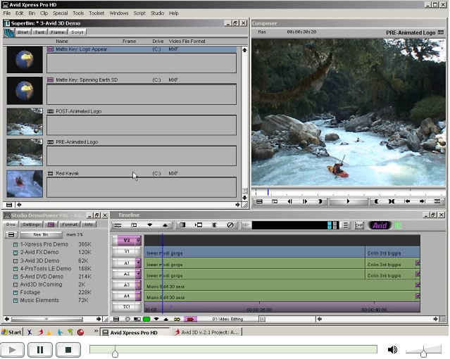450x359 pixels.
Task: Click the Clear Both Marks button
Action: 392,201
